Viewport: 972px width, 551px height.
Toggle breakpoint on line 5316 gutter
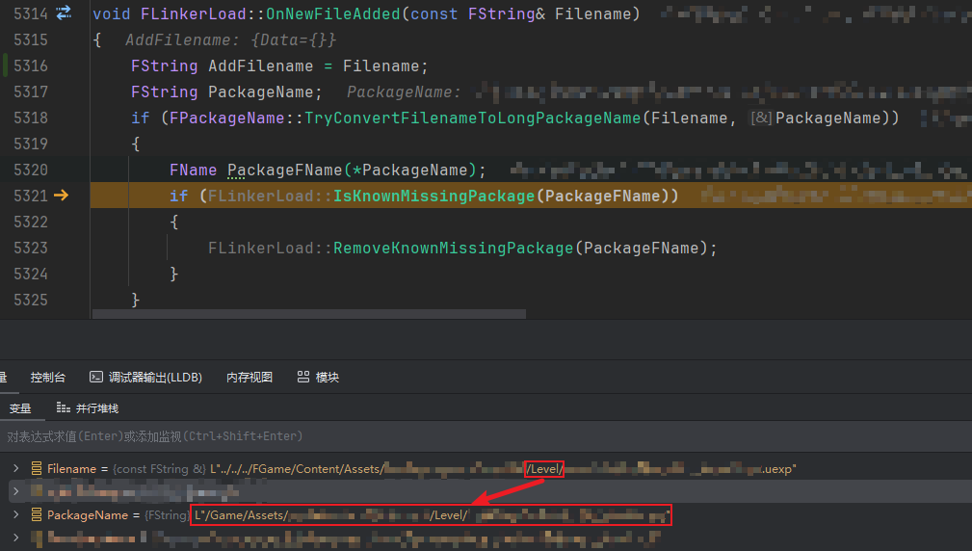[31, 66]
